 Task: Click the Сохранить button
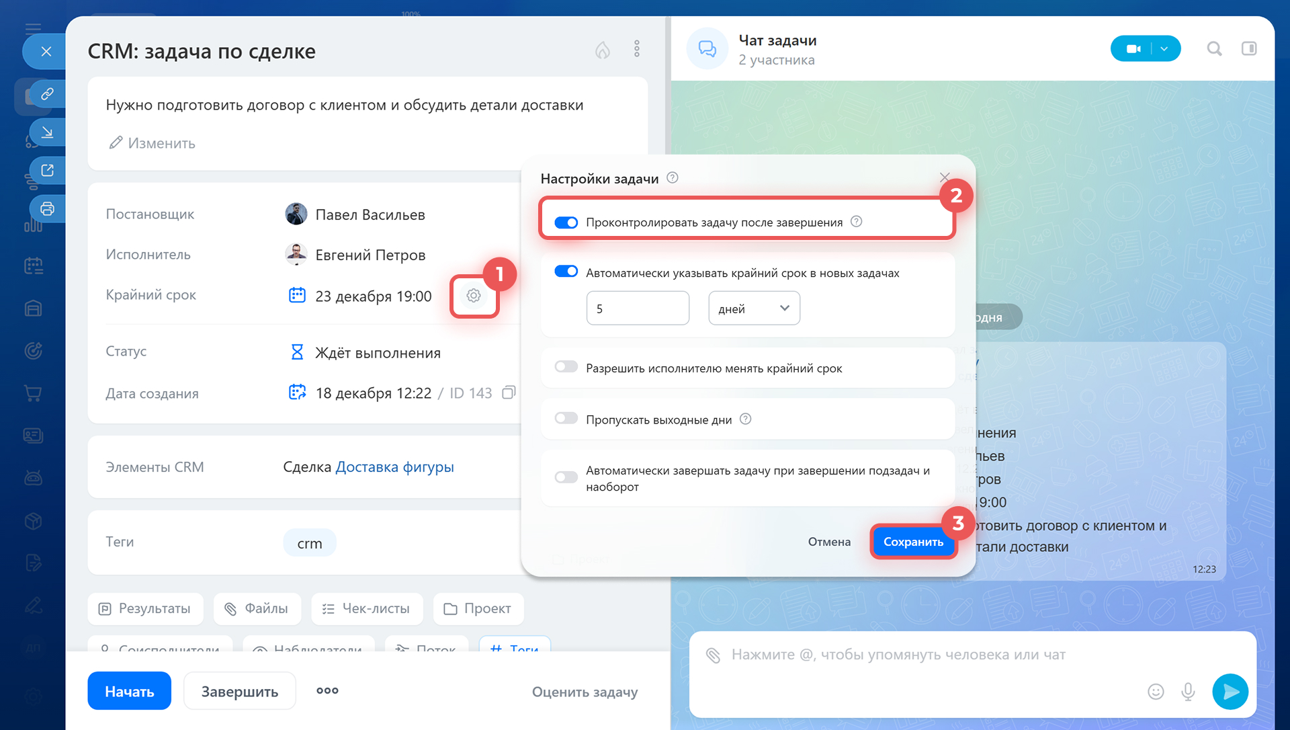point(913,542)
